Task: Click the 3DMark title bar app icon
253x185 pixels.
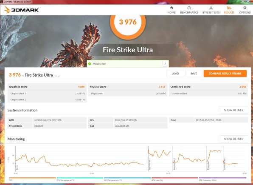Action: [x=2, y=2]
